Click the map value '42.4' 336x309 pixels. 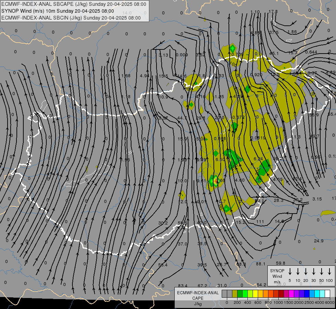pyautogui.click(x=297, y=179)
